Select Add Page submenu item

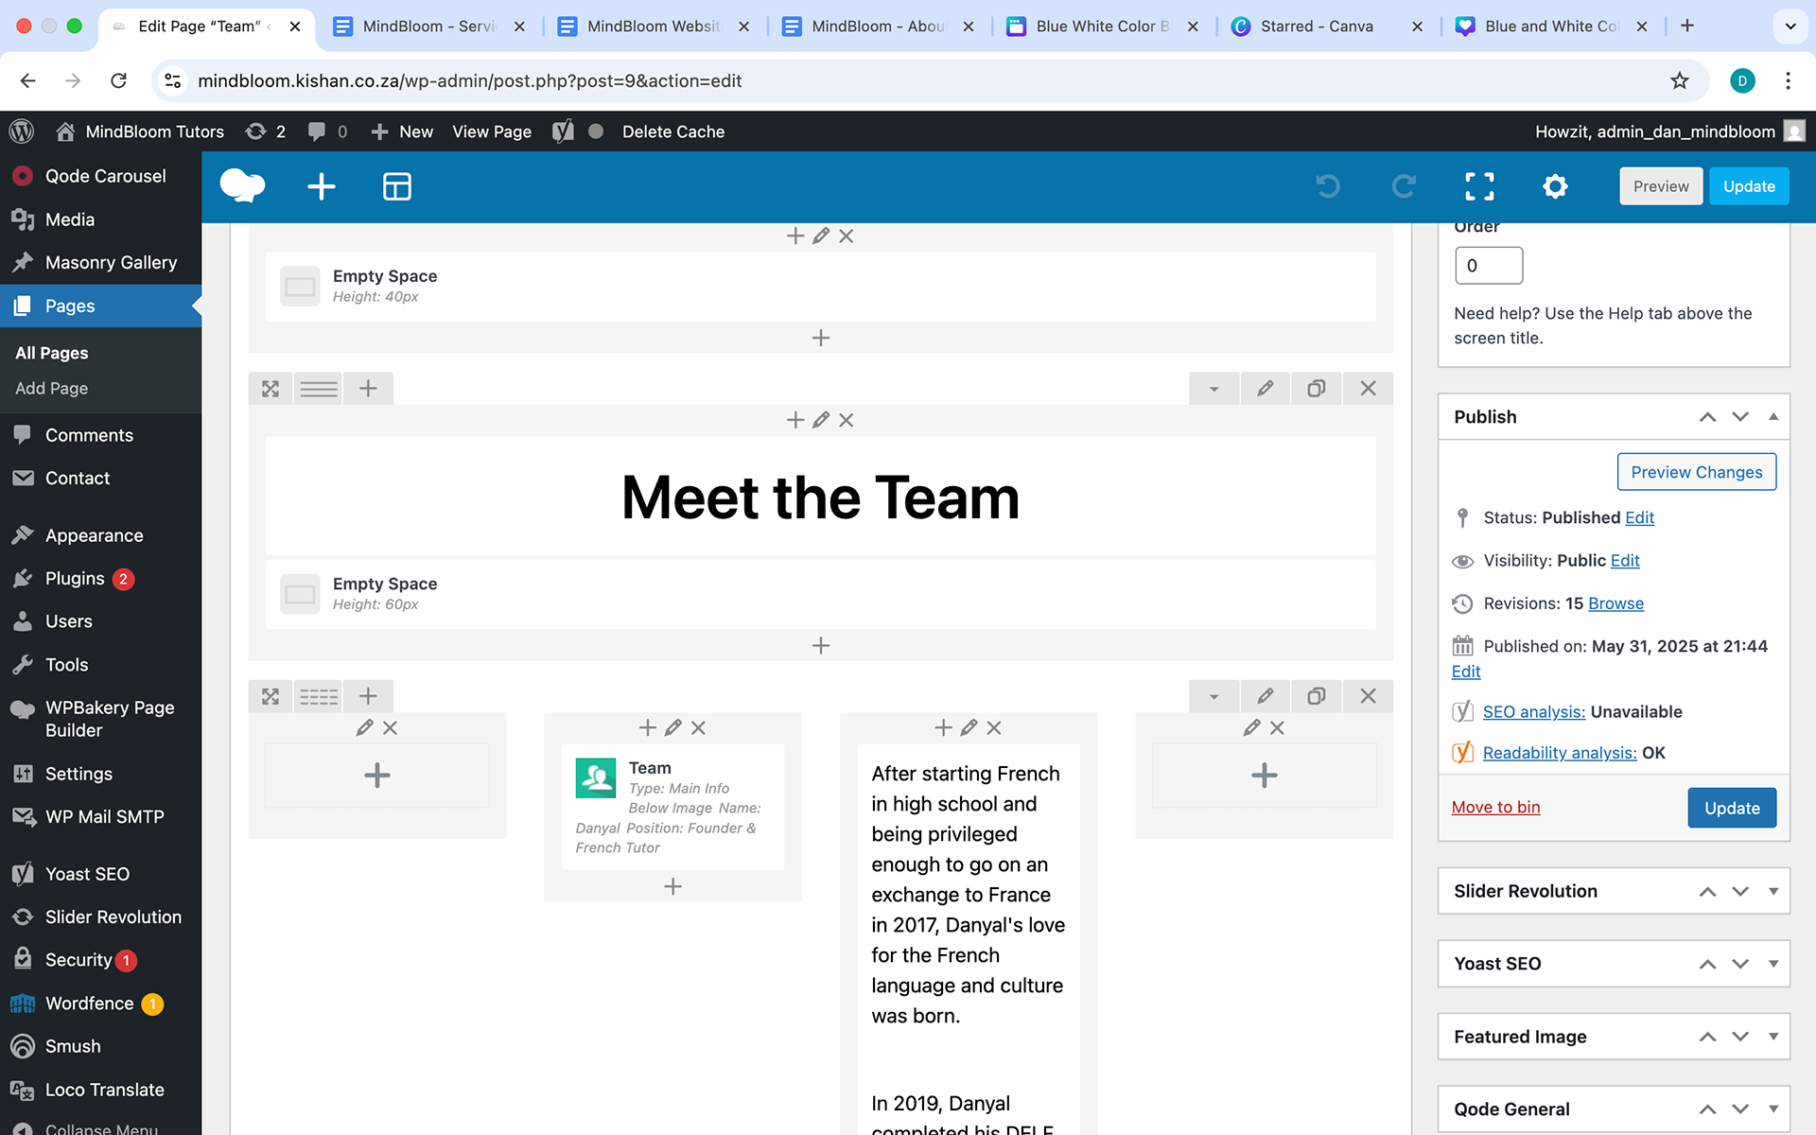(51, 389)
